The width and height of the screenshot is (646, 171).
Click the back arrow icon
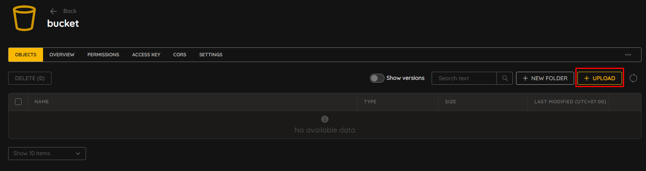click(54, 11)
